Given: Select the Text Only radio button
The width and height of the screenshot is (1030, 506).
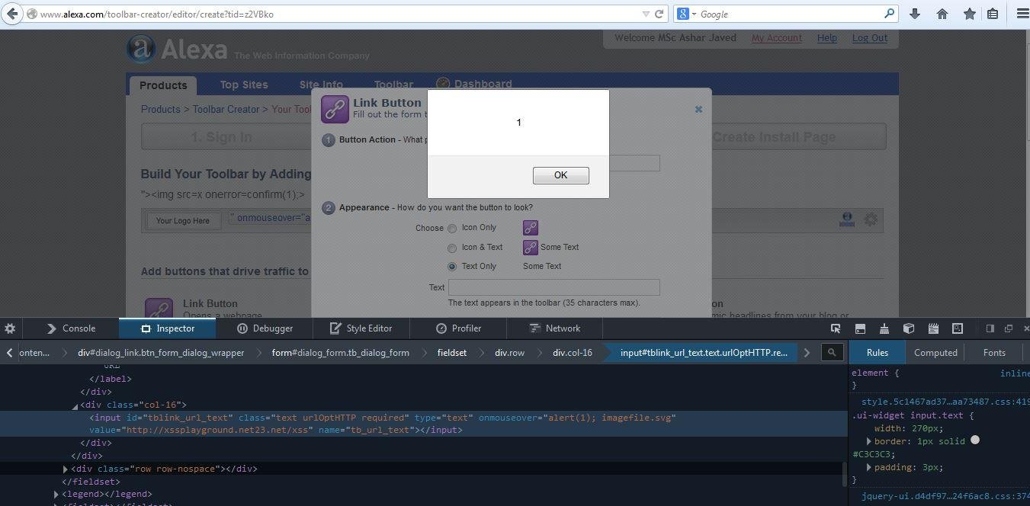Looking at the screenshot, I should (452, 267).
